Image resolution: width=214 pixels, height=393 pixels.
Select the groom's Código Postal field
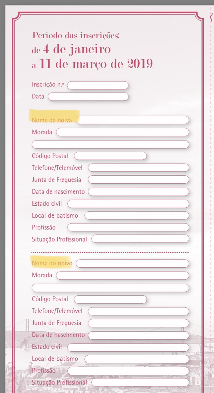110,299
